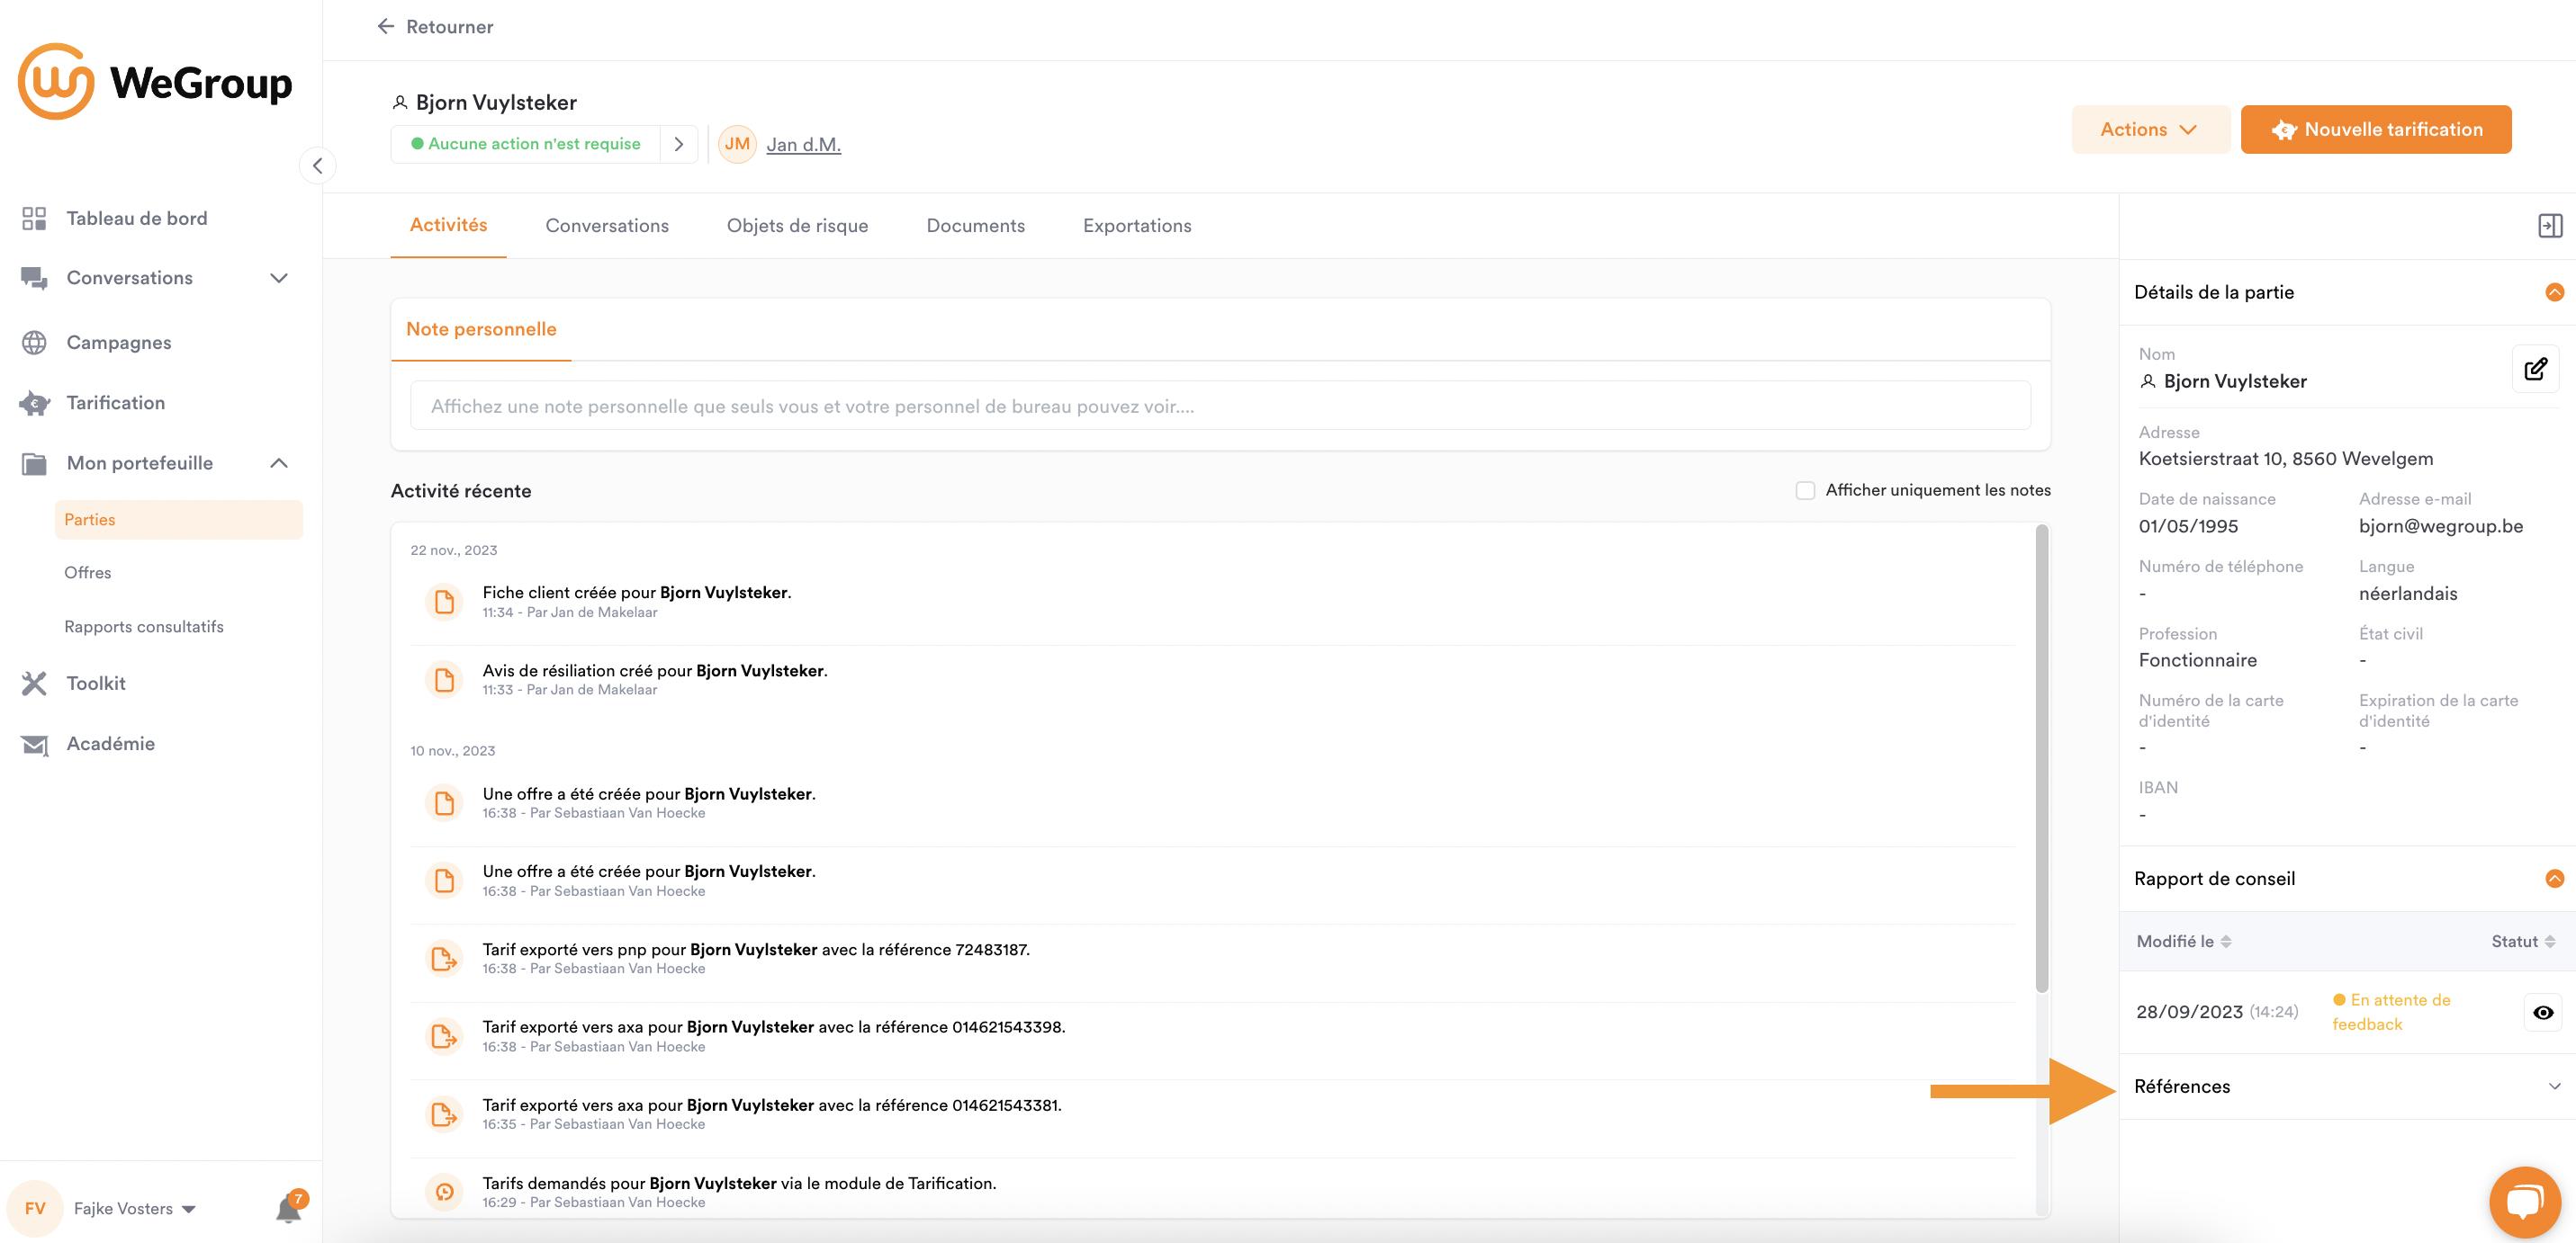Click export icon for reference 014621543398
2576x1243 pixels.
[x=444, y=1036]
